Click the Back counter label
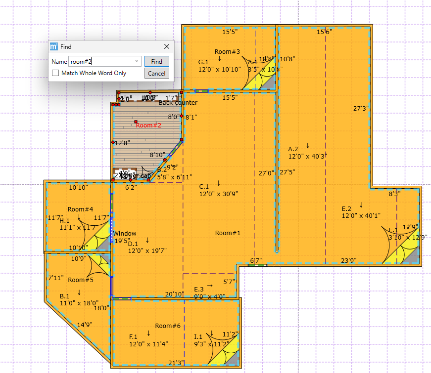Screen dimensions: 431x373 (x=178, y=103)
